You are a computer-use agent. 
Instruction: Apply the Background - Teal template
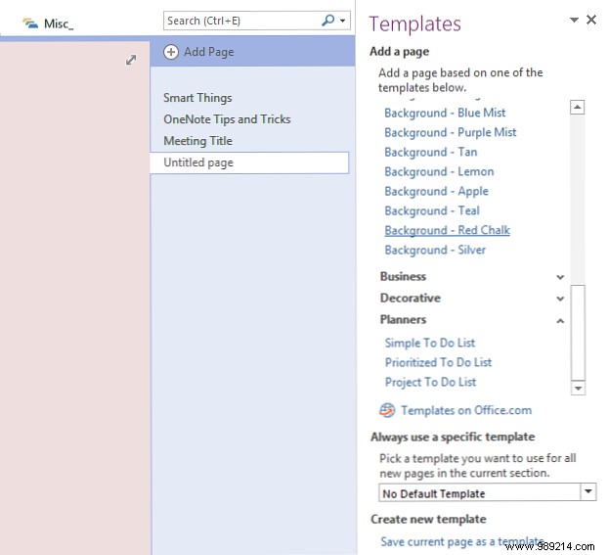pyautogui.click(x=432, y=210)
